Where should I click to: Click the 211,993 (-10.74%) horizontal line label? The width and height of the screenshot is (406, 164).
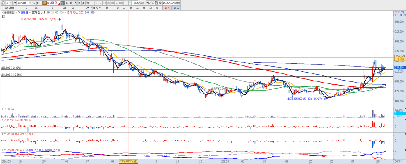(12, 75)
